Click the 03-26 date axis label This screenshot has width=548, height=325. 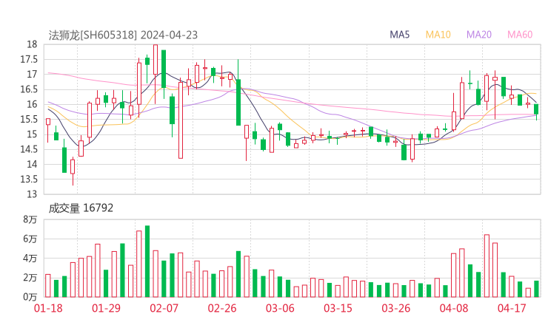(x=395, y=308)
